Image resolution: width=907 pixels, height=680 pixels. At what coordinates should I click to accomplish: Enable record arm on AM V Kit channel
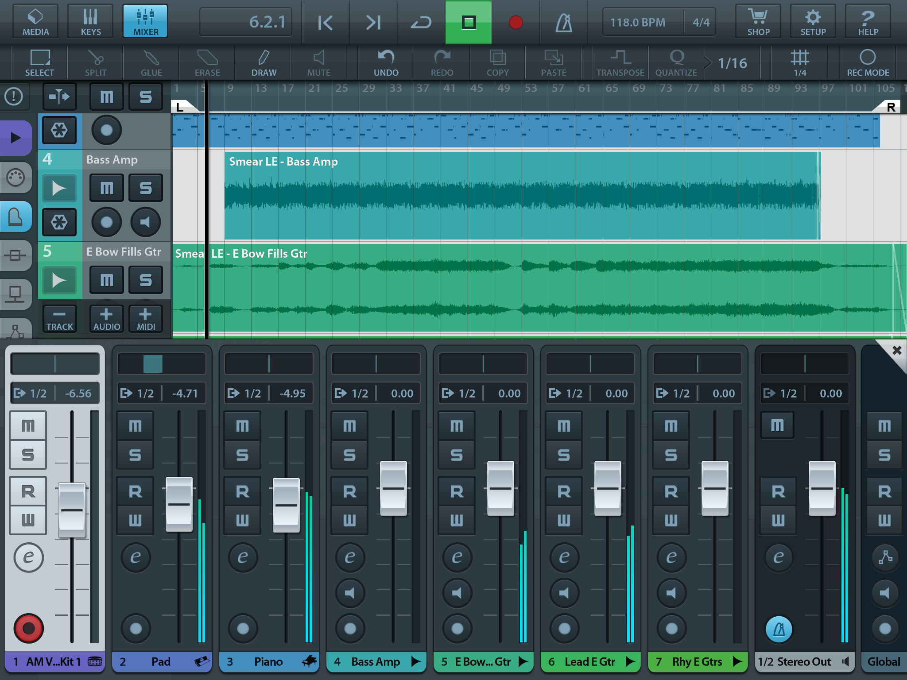[x=29, y=628]
